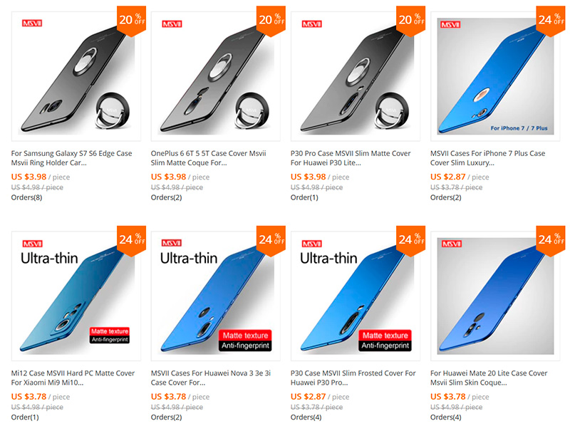The height and width of the screenshot is (431, 570).
Task: Click the 24% OFF badge on Mi12 case
Action: 132,241
